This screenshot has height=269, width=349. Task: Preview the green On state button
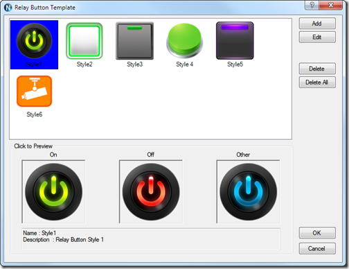click(53, 192)
